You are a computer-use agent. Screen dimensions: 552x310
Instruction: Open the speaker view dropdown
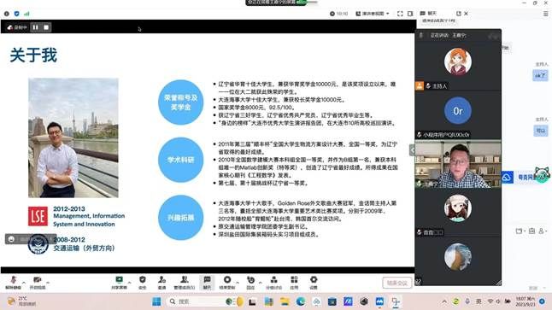(x=373, y=14)
